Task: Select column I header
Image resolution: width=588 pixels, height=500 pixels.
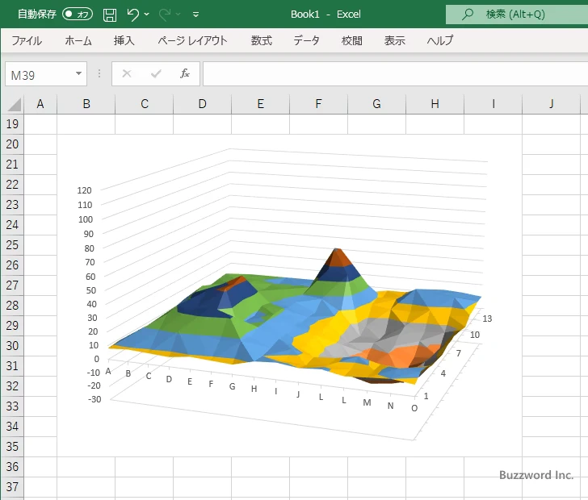Action: point(493,104)
